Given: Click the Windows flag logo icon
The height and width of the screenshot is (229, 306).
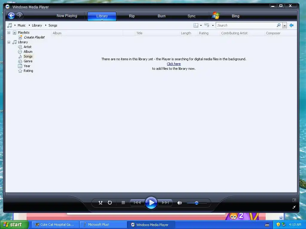Looking at the screenshot, I should 216,16.
